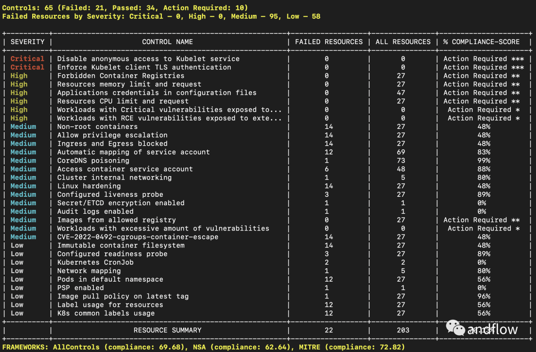536x352 pixels.
Task: Click 'Automatic mapping of service account' text
Action: pos(134,152)
